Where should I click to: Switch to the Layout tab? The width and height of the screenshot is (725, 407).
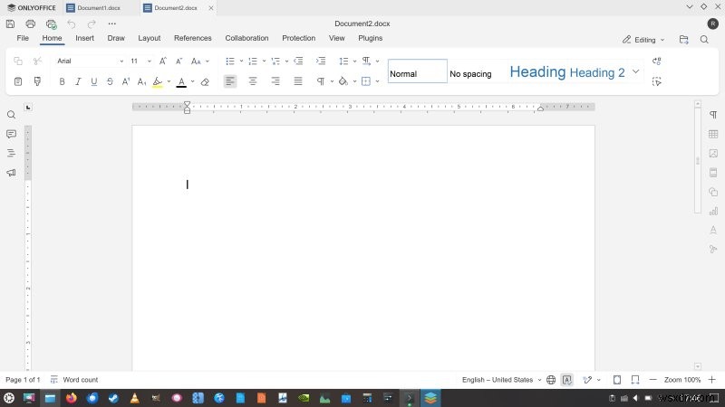pyautogui.click(x=149, y=38)
